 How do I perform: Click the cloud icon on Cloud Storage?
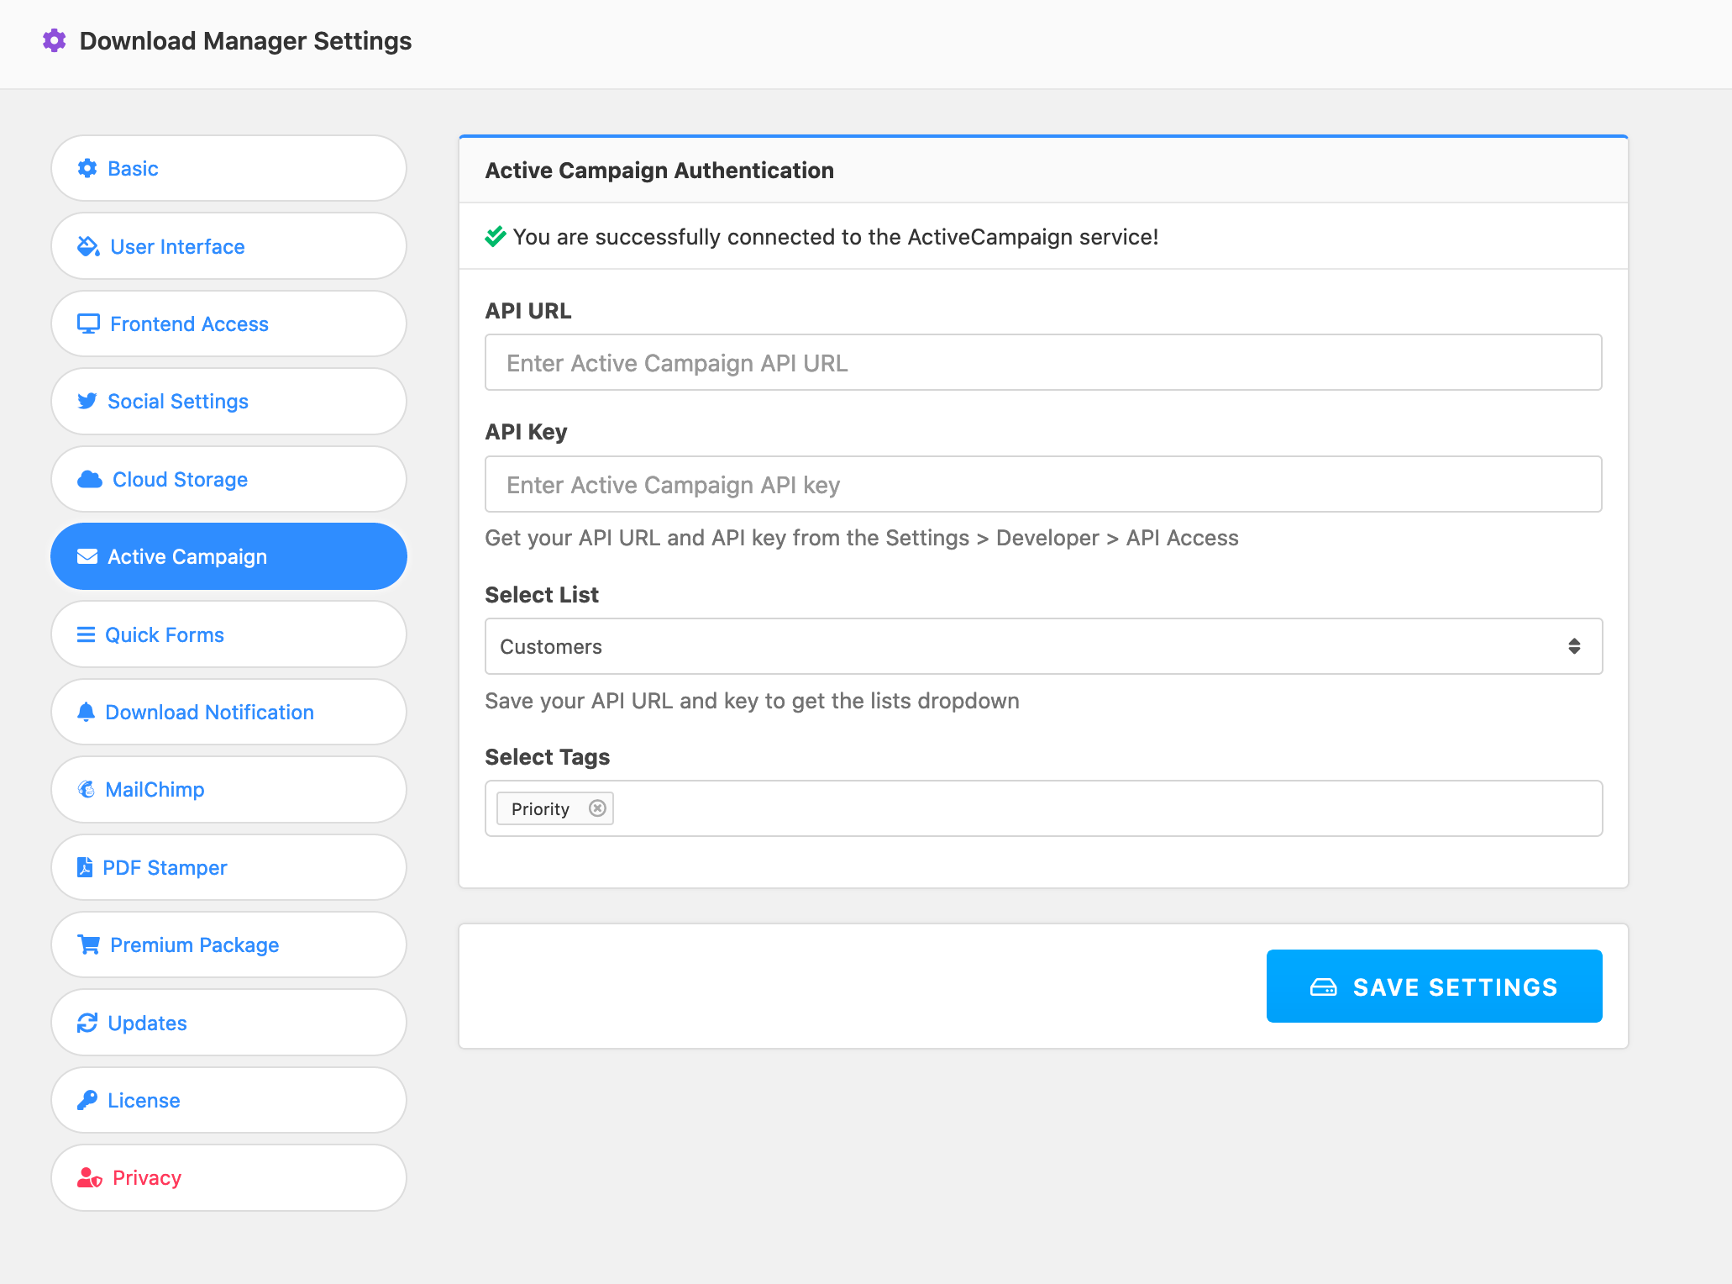pos(90,479)
